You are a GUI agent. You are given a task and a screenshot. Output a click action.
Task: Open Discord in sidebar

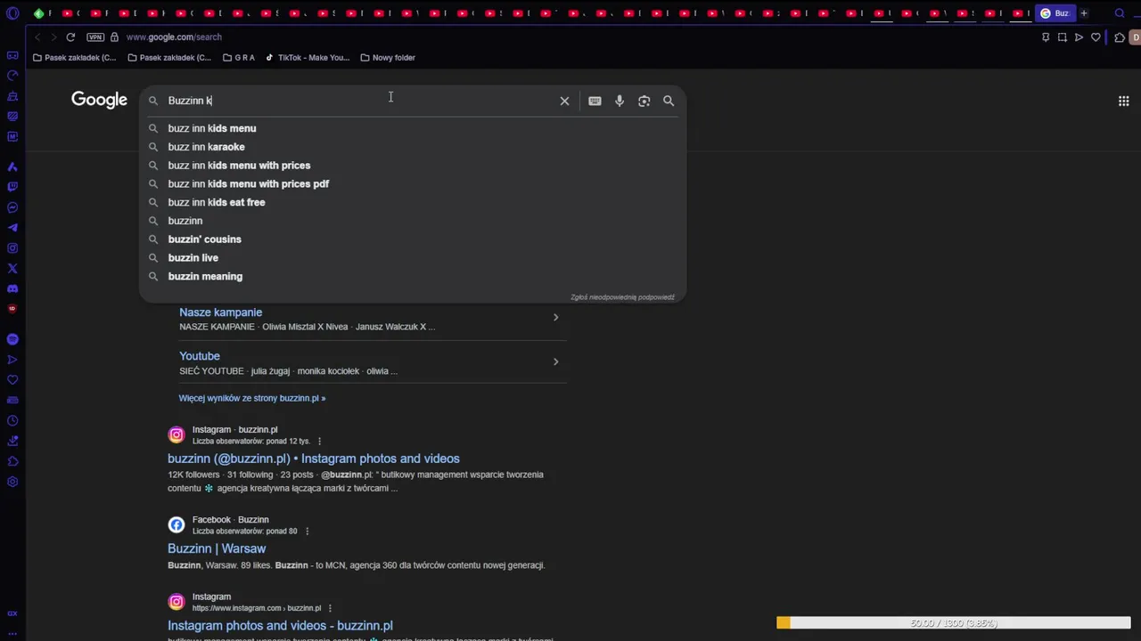[x=12, y=288]
